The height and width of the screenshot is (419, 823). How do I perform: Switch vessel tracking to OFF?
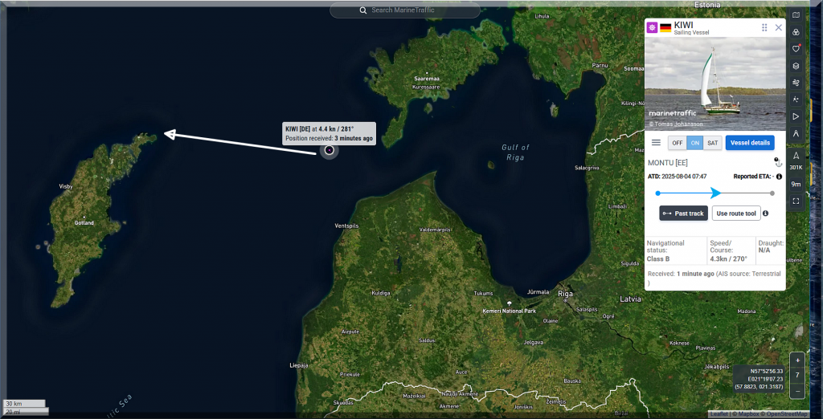678,143
